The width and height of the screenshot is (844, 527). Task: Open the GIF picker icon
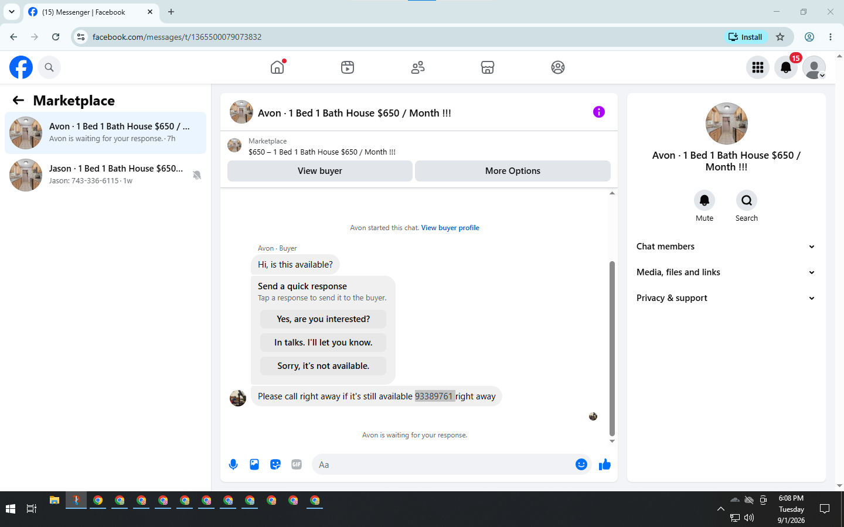tap(297, 464)
